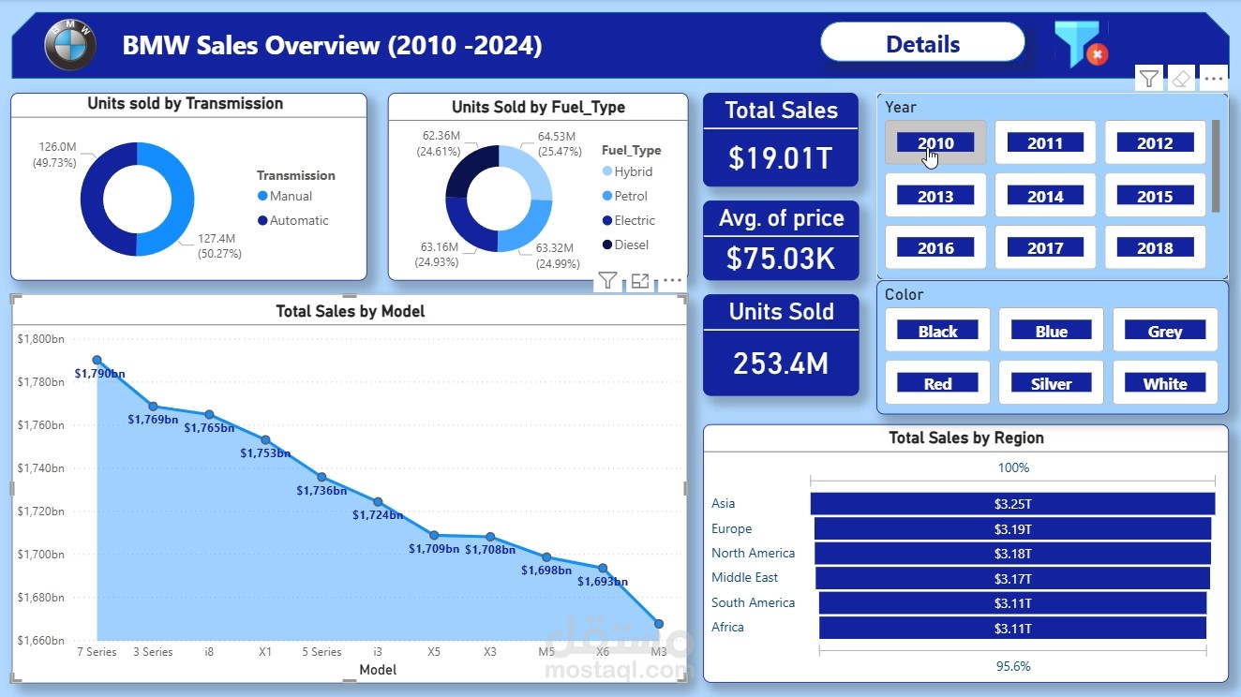
Task: Click the 7 Series data point $1,790bn
Action: pos(97,360)
